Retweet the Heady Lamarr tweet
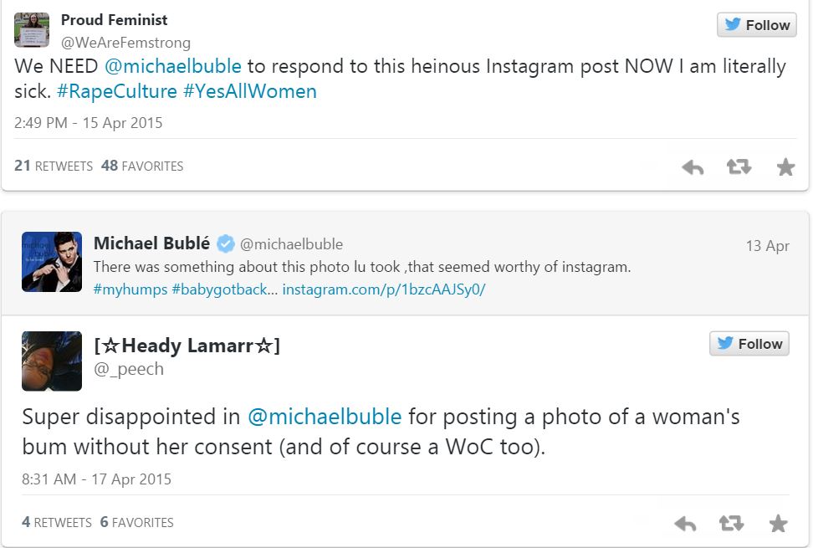This screenshot has width=813, height=548. (731, 524)
